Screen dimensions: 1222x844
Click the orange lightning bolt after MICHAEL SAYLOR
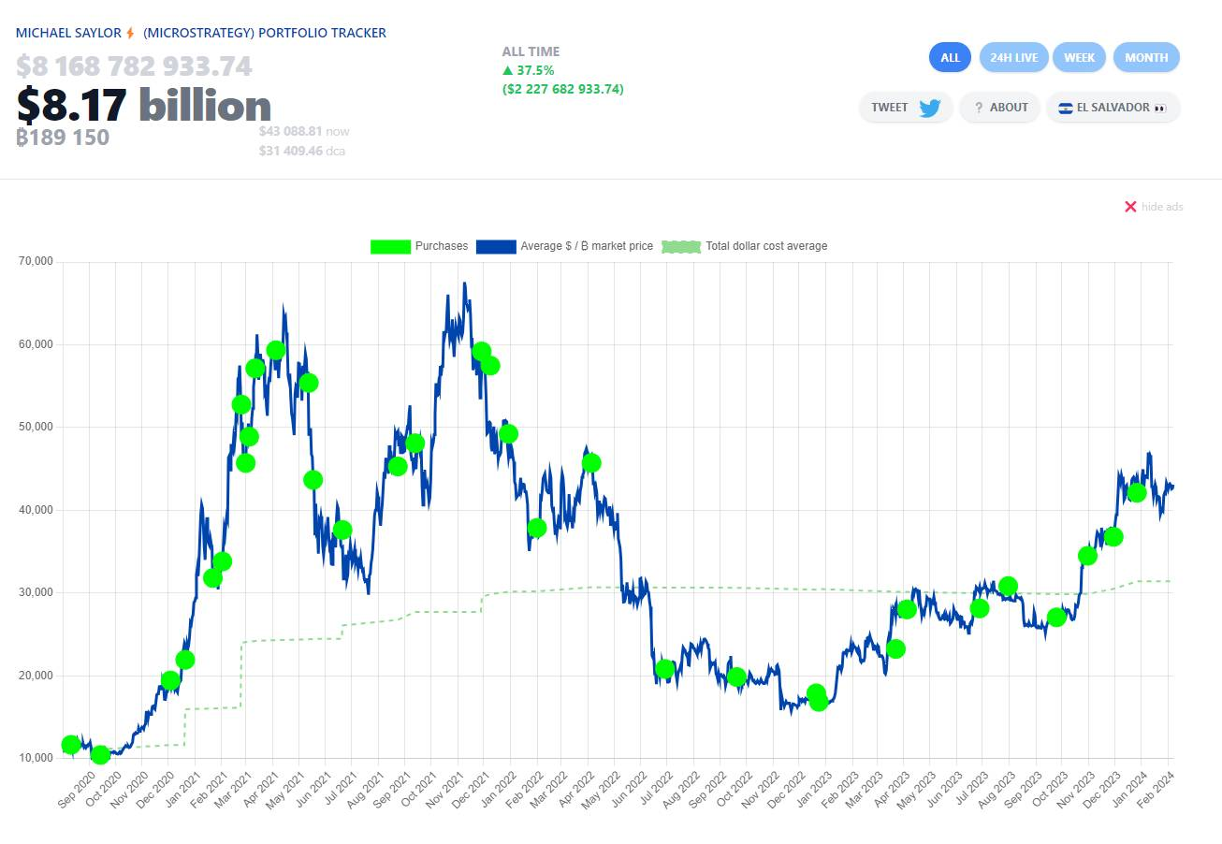[x=130, y=33]
